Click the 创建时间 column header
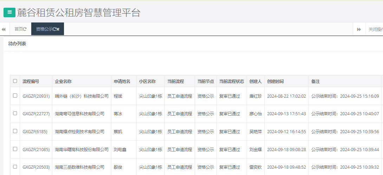 pos(275,81)
